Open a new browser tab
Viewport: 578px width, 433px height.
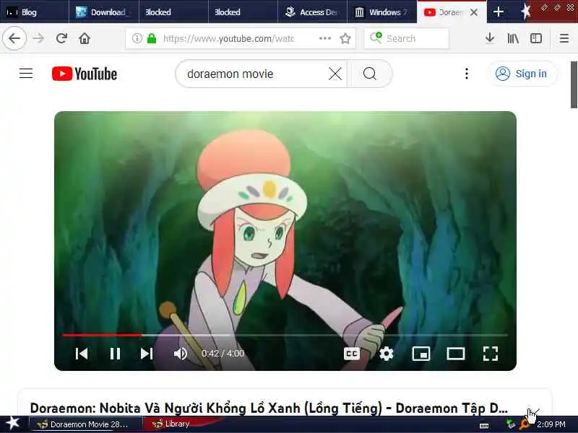499,12
